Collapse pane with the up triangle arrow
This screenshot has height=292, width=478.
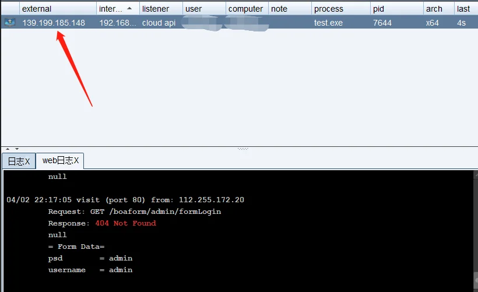(x=8, y=149)
